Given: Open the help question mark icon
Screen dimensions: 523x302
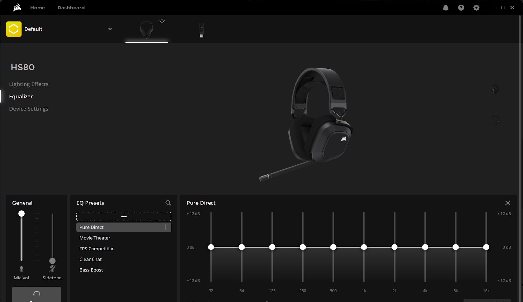Looking at the screenshot, I should click(x=461, y=8).
